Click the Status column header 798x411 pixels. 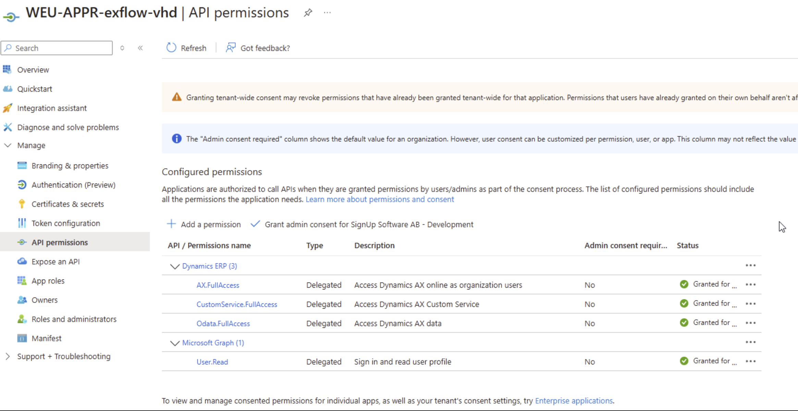point(688,246)
